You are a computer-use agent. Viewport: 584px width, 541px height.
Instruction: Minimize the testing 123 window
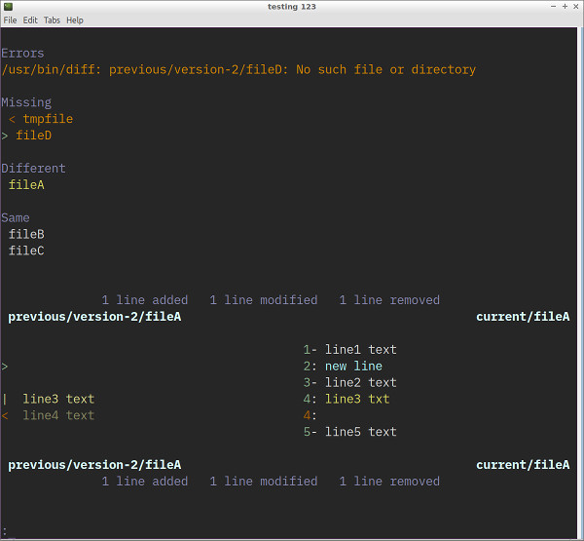click(553, 7)
